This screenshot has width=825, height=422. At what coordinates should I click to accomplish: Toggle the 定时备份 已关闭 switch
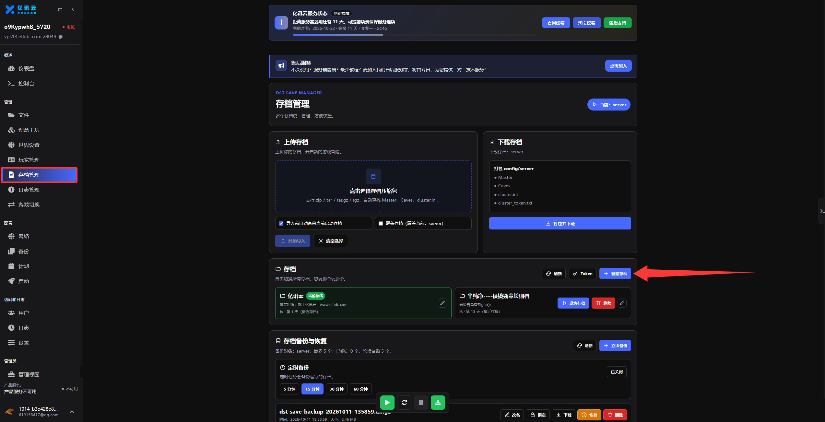coord(617,372)
